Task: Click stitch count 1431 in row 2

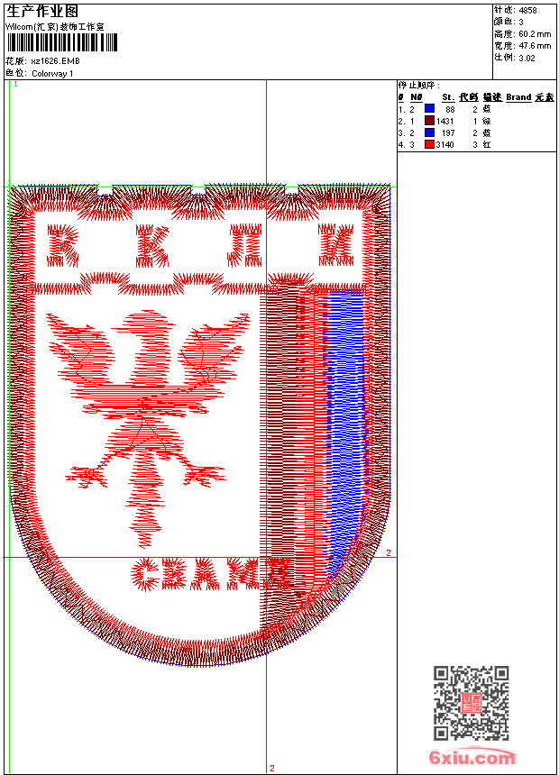Action: (x=444, y=121)
